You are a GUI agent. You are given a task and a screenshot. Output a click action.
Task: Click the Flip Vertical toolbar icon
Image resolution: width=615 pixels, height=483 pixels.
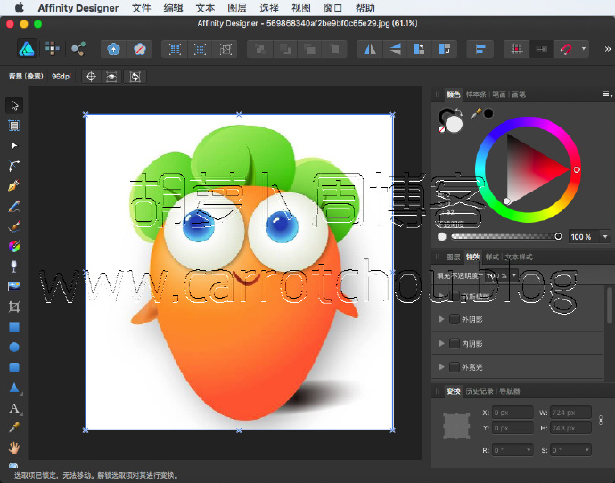pyautogui.click(x=395, y=49)
